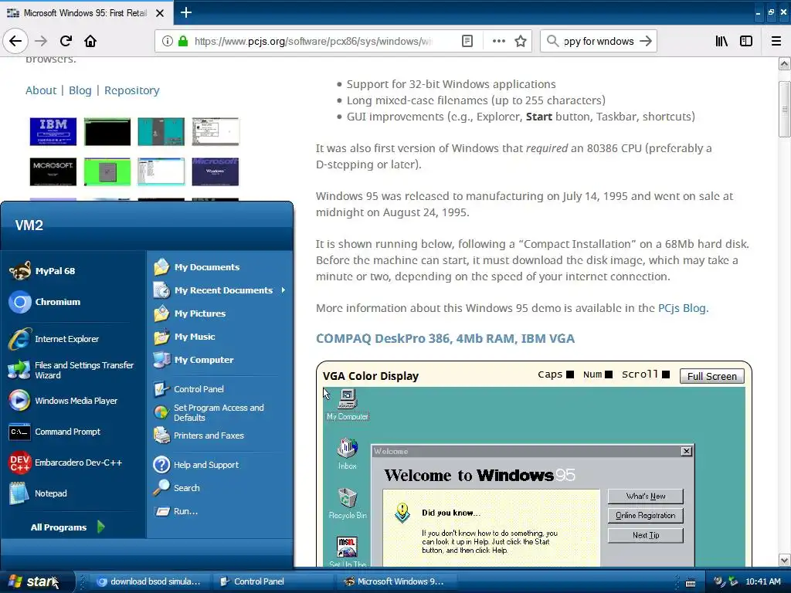Click the address bar URL
Viewport: 791px width, 593px height.
pos(313,41)
